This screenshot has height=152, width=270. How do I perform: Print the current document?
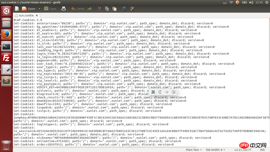coord(63,9)
